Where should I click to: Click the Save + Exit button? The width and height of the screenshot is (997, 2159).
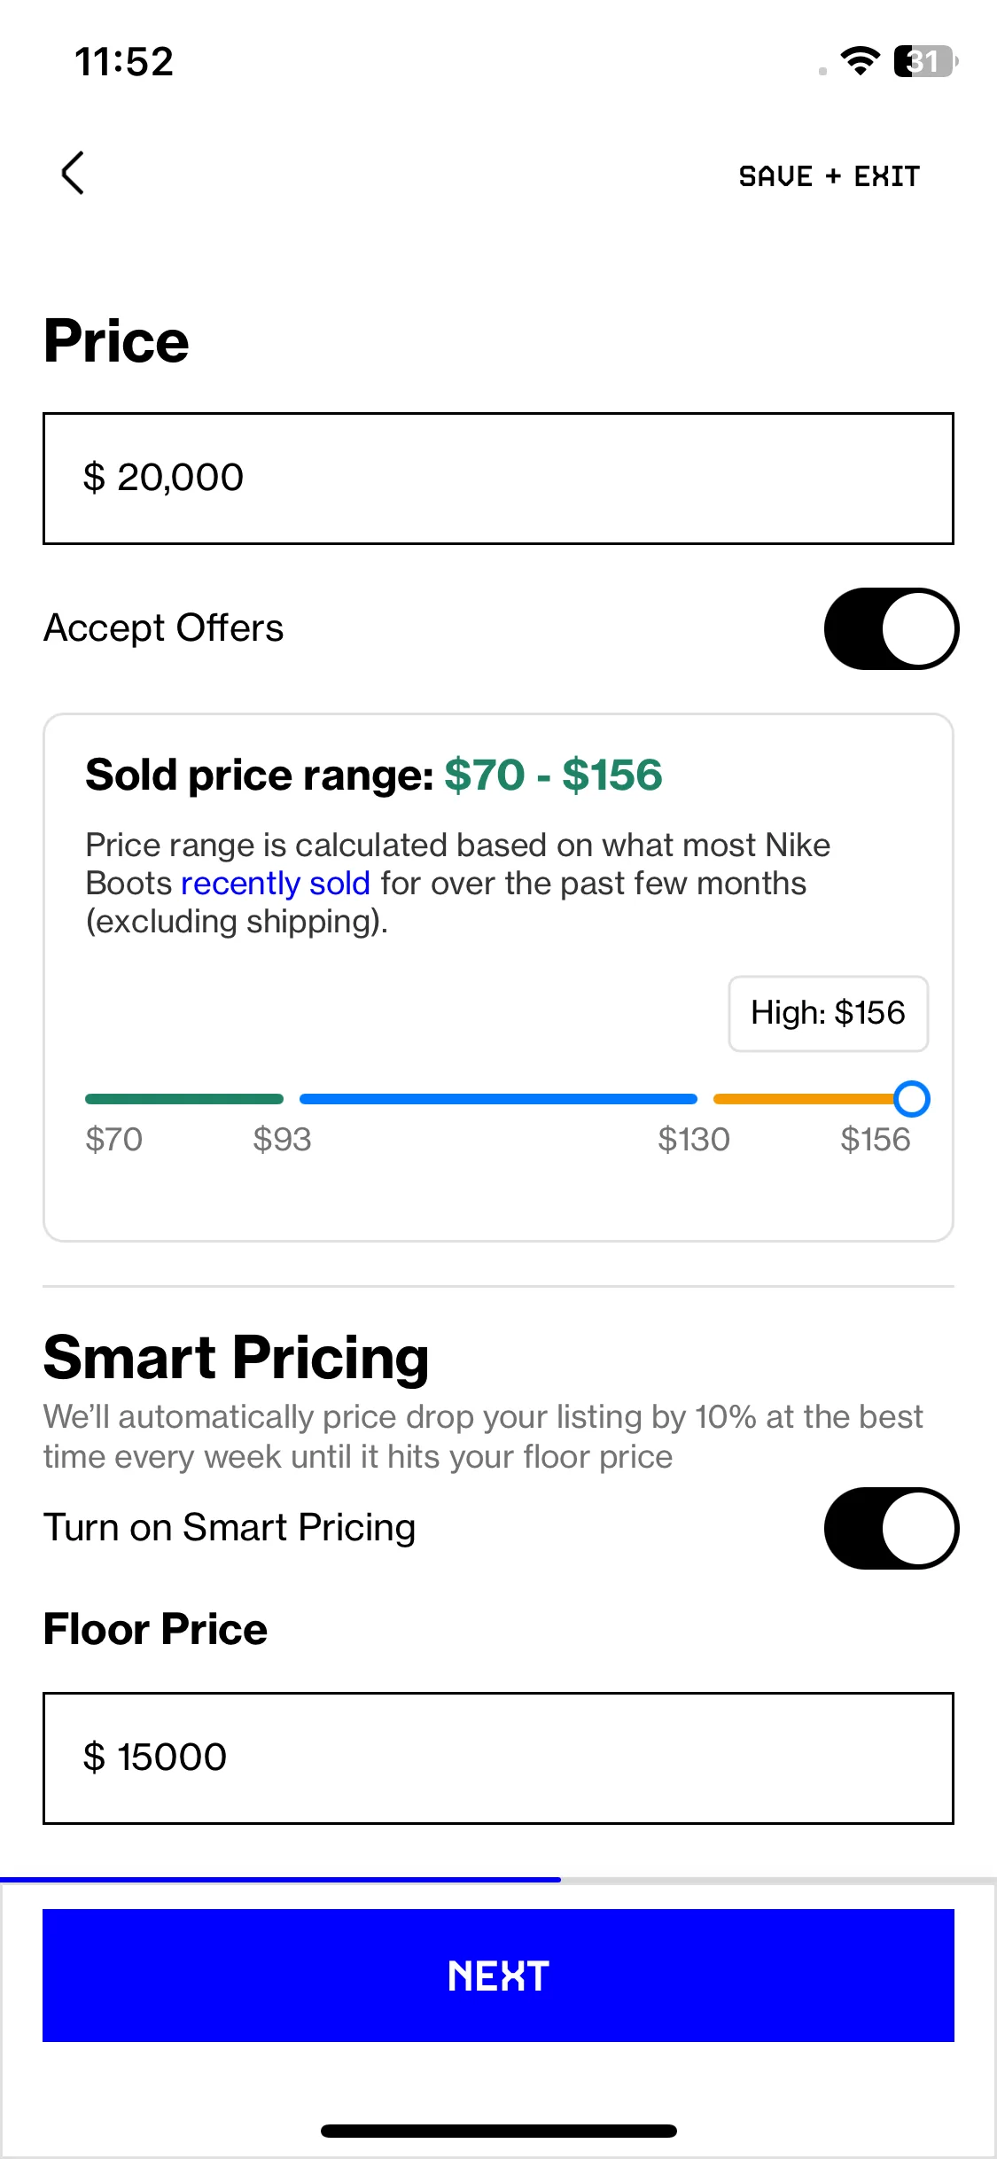(830, 176)
